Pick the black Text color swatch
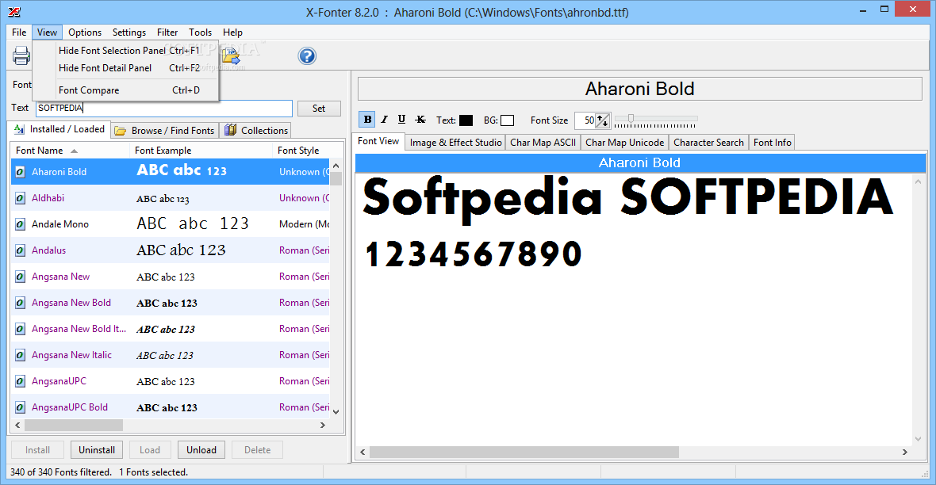The height and width of the screenshot is (485, 936). [x=466, y=120]
